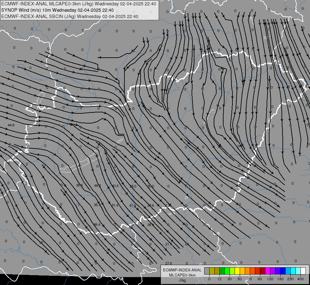
Task: Click the J/kg unit label in legend
Action: click(x=182, y=280)
